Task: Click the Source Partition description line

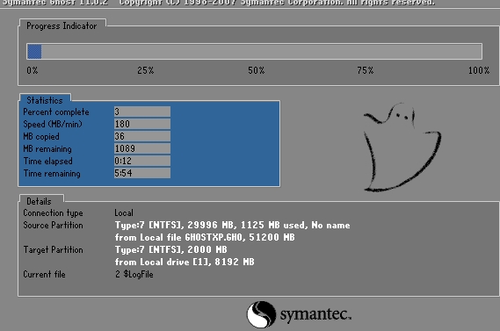Action: [x=233, y=226]
